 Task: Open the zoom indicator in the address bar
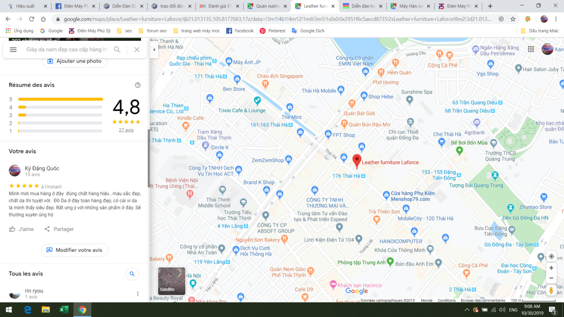[501, 19]
